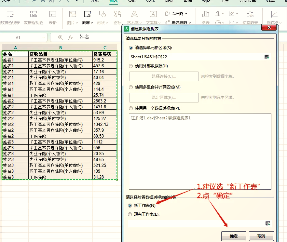The image size is (287, 242).
Task: Click the 迷你图 sparkline icon
Action: [274, 14]
